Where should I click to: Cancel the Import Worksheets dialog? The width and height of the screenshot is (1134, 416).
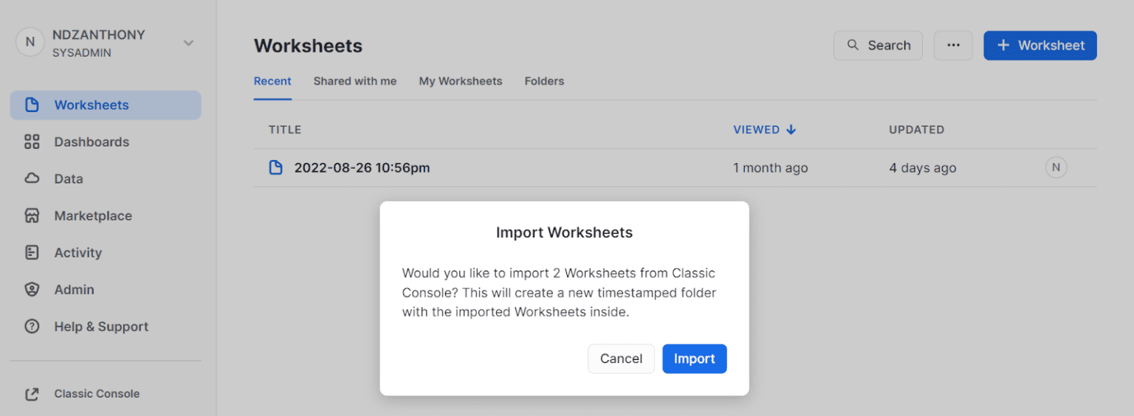tap(621, 358)
